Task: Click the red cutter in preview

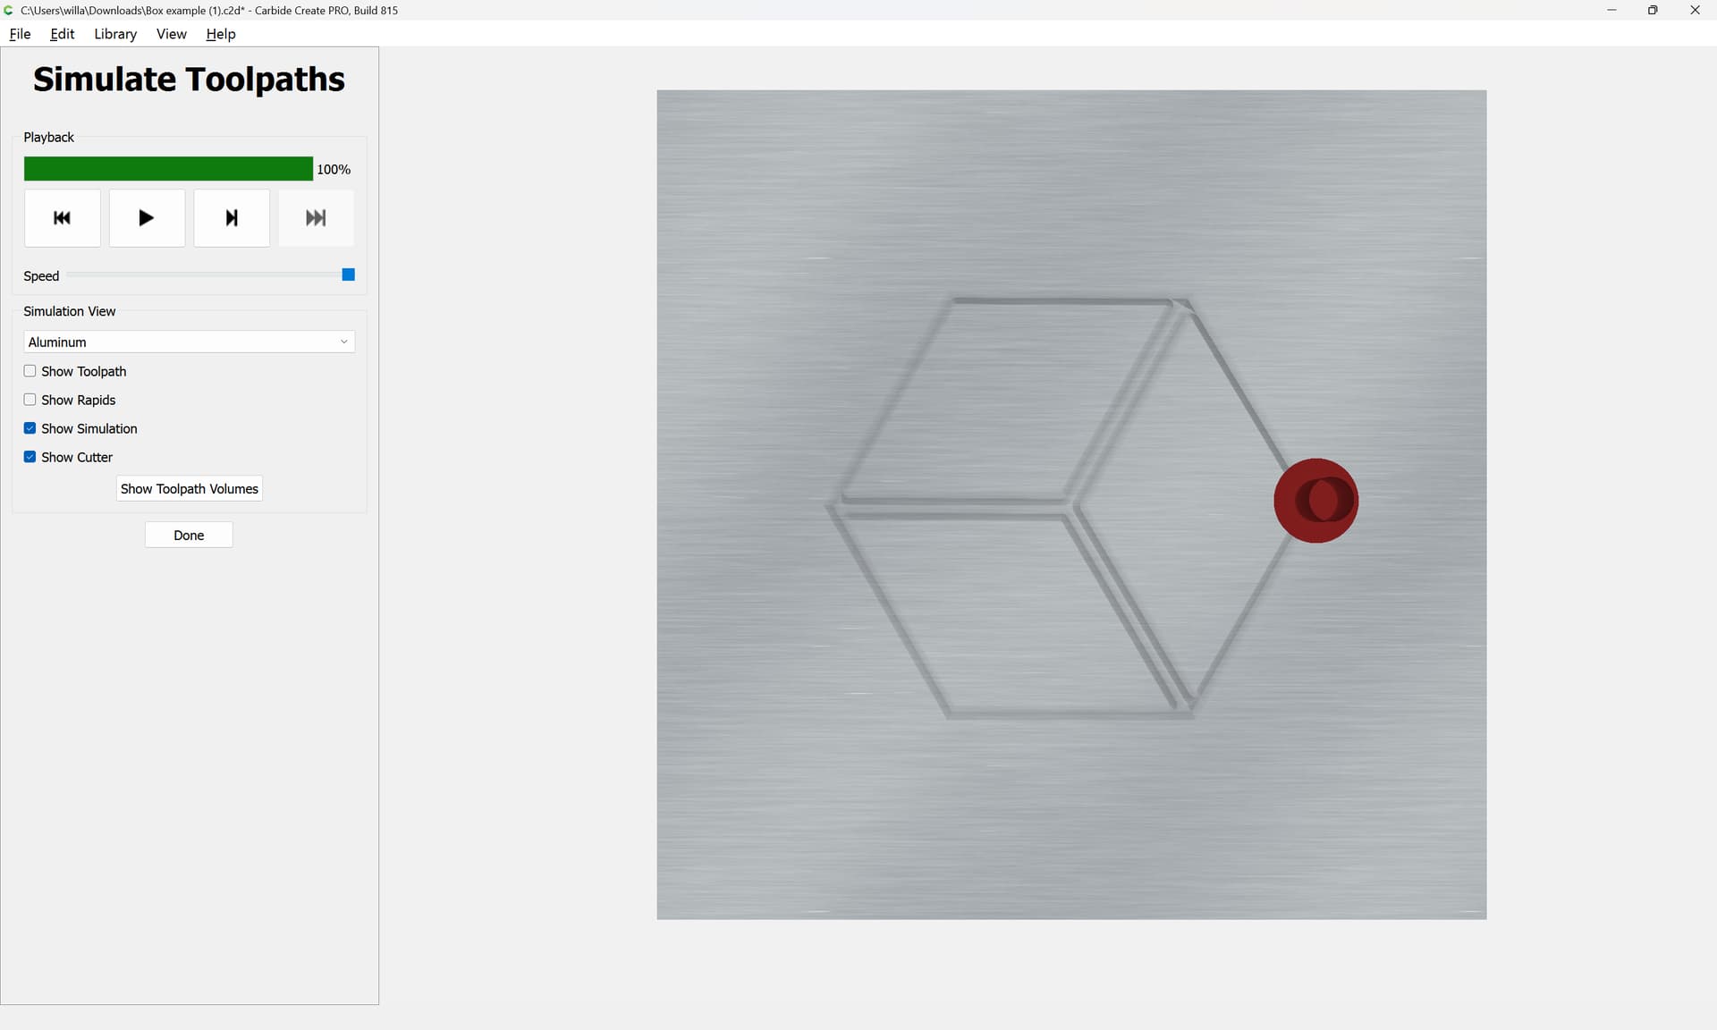Action: click(x=1315, y=501)
